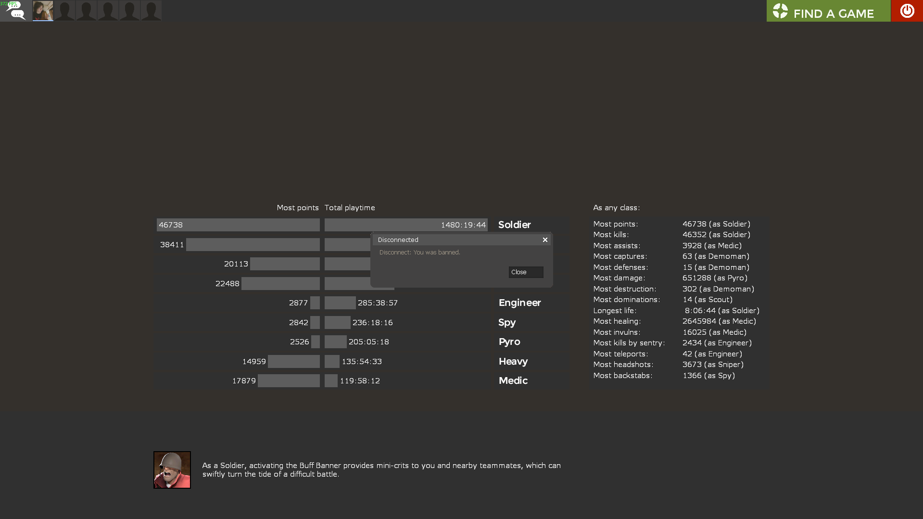Open the chat speech bubbles icon
The height and width of the screenshot is (519, 923).
[16, 11]
